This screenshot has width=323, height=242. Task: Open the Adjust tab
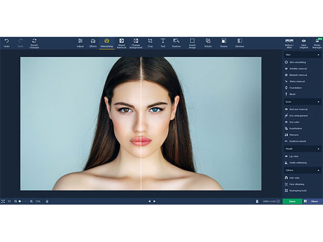coord(80,43)
